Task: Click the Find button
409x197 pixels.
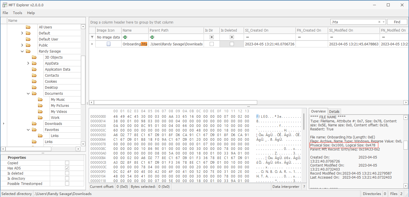Action: [397, 22]
